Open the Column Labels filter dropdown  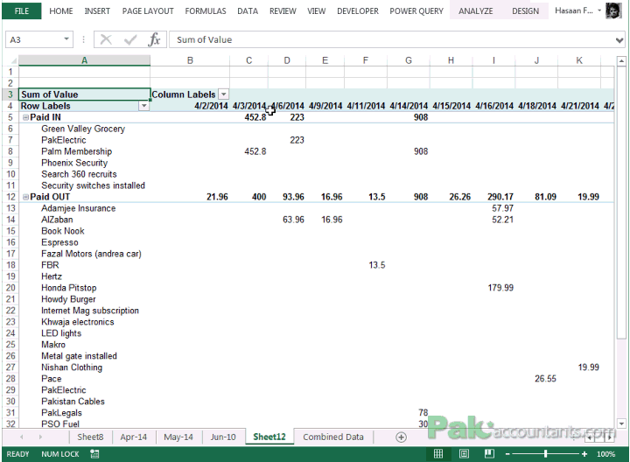[x=224, y=94]
